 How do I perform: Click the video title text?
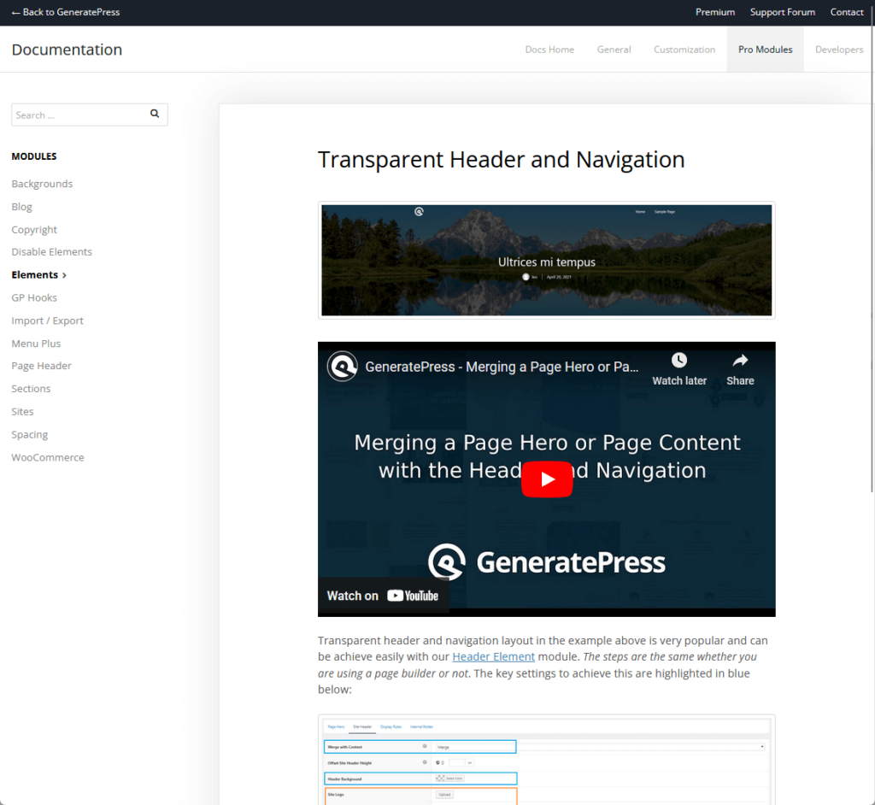pos(502,367)
